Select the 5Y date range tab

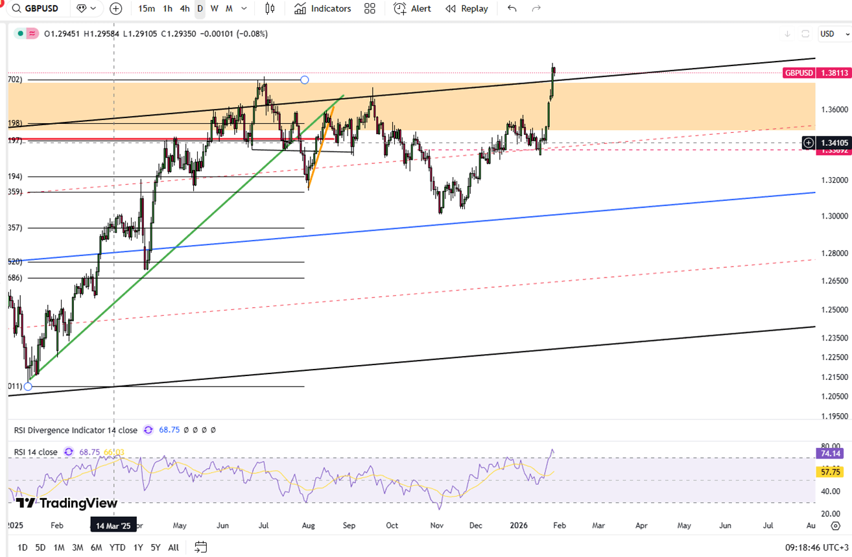pos(156,547)
